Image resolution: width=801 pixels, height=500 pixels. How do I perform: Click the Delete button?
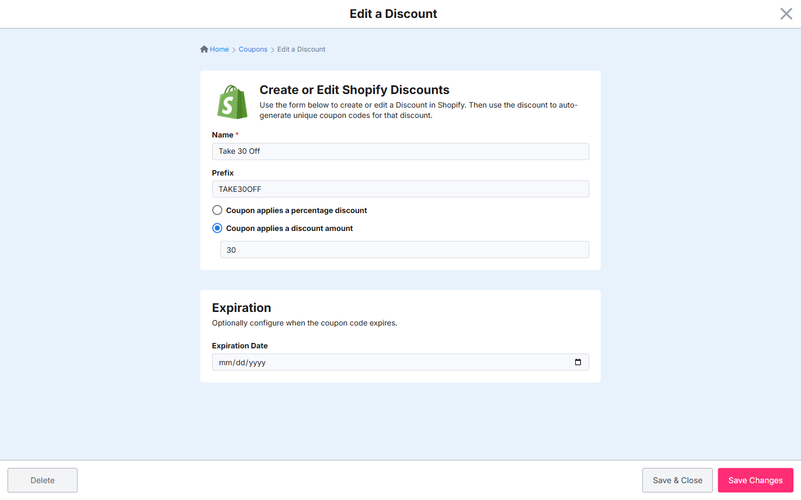tap(42, 480)
